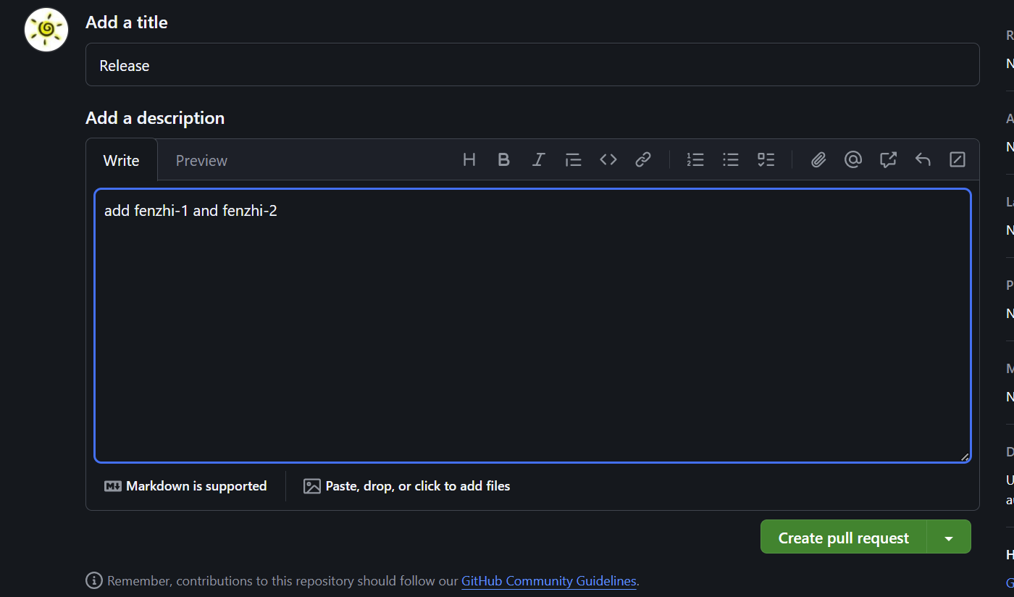Insert code formatting

click(608, 159)
